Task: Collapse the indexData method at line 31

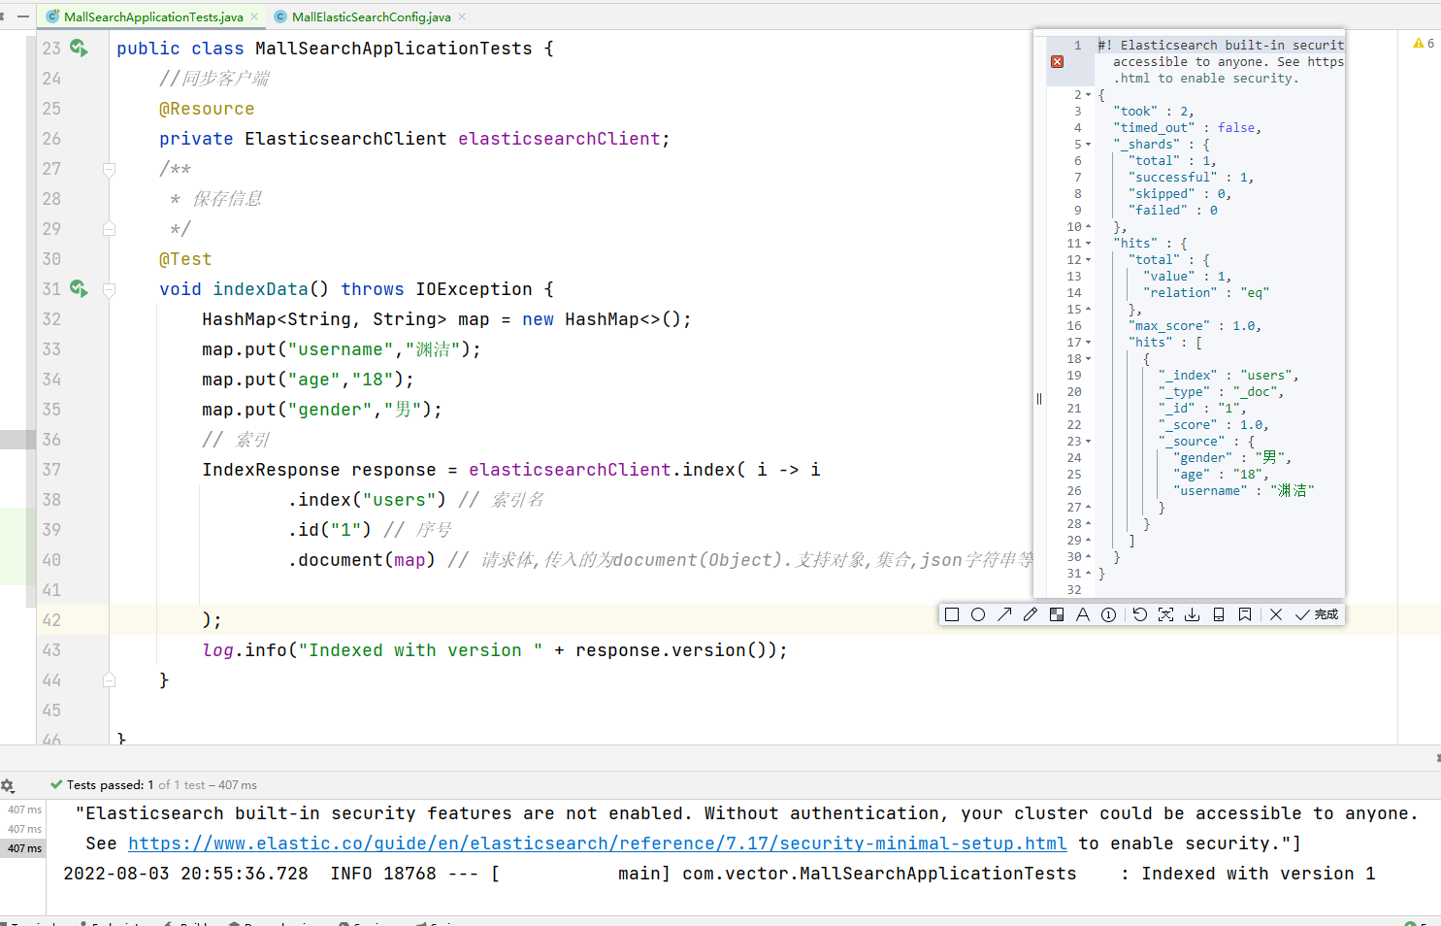Action: (109, 289)
